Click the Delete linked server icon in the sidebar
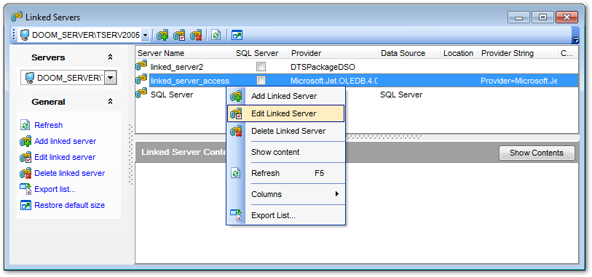 click(25, 173)
